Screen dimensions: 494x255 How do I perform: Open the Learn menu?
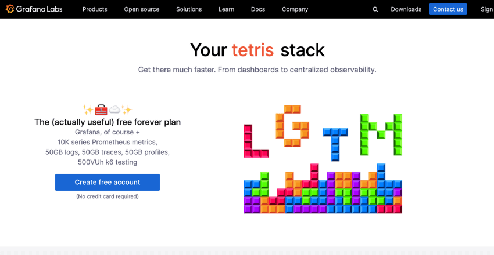(x=227, y=9)
